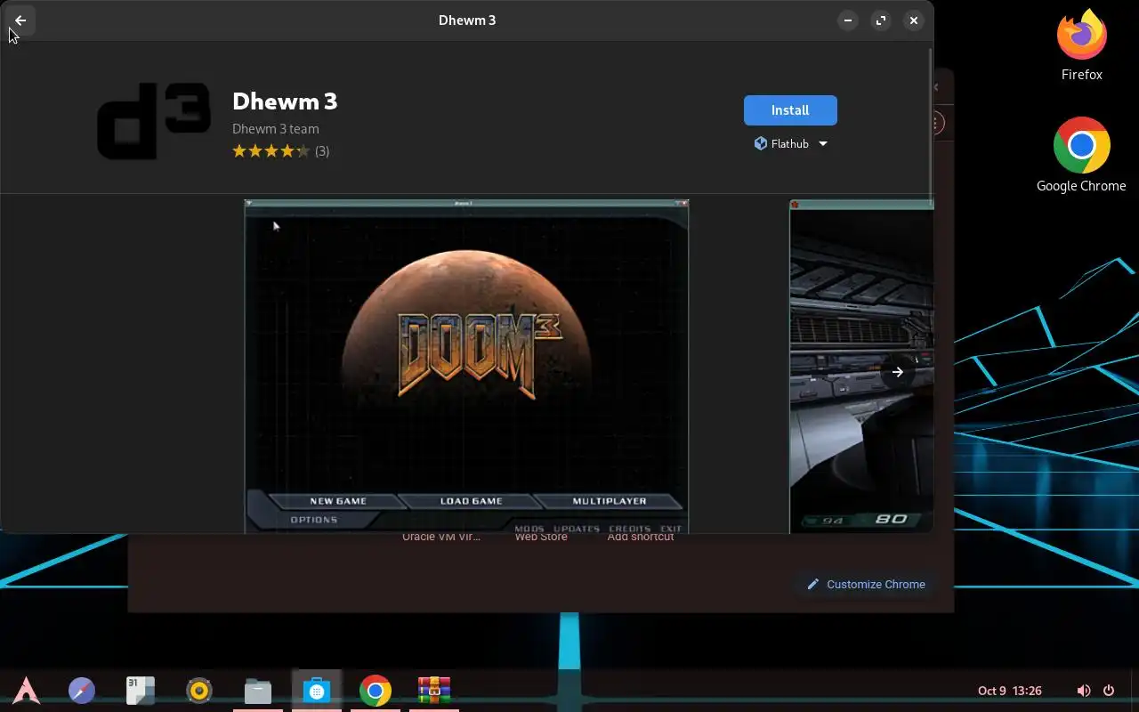Click the Install button for Dhewm 3
The image size is (1139, 712).
pos(790,110)
